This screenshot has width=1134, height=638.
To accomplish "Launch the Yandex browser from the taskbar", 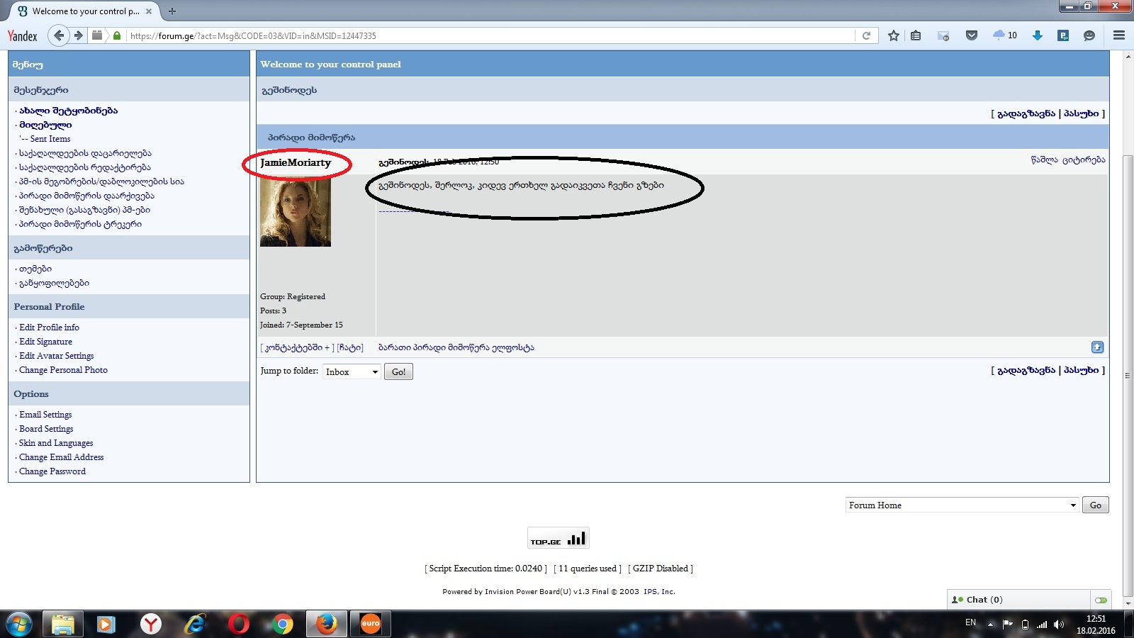I will point(150,625).
